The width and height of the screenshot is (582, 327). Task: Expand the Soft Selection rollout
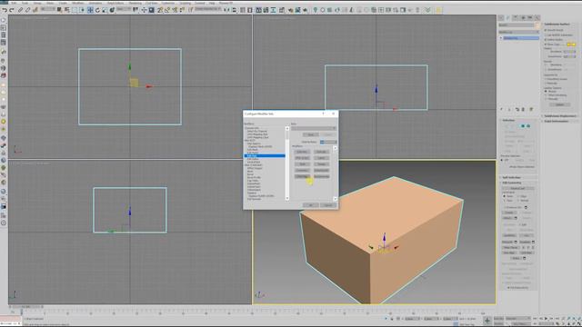[x=511, y=177]
